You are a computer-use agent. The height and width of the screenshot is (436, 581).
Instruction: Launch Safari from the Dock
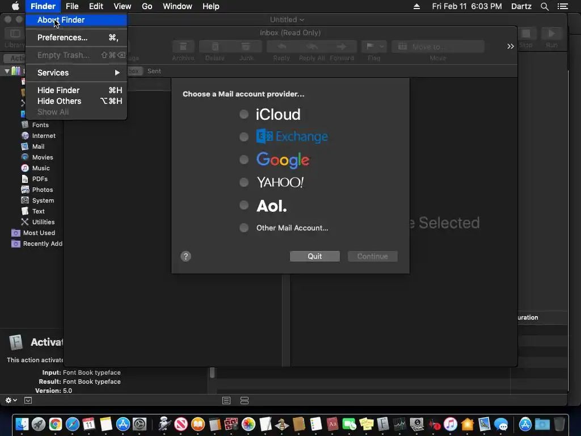[72, 424]
